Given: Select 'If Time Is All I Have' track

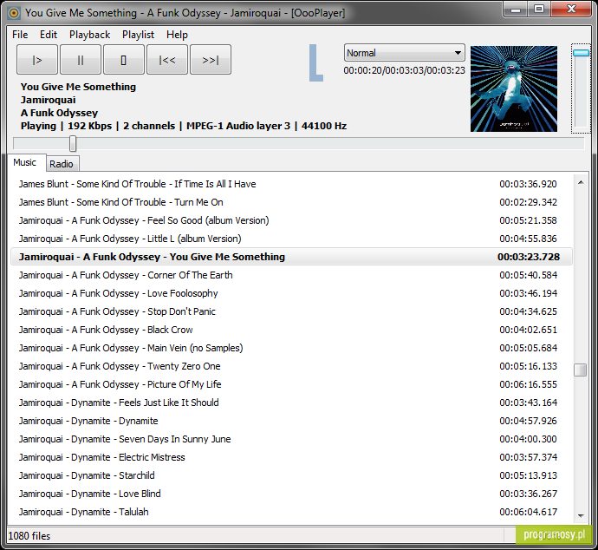Looking at the screenshot, I should 291,184.
